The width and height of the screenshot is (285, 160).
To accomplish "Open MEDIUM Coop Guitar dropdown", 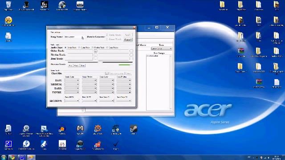I will 106,84.
